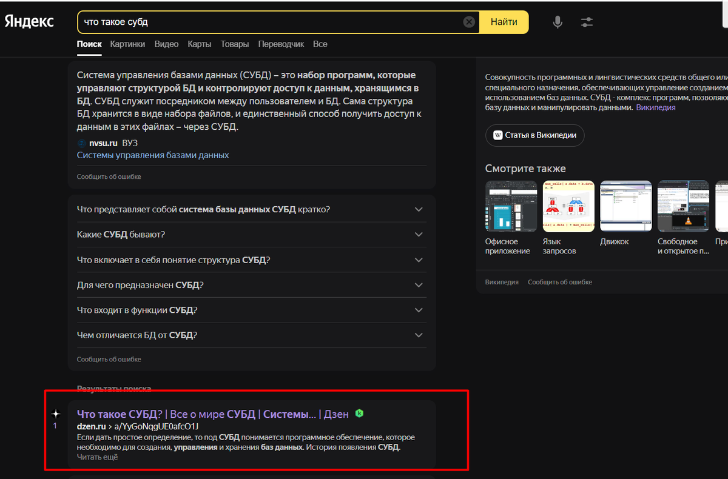Click the sparkle icon beside Dzen result
Viewport: 728px width, 479px height.
(56, 414)
